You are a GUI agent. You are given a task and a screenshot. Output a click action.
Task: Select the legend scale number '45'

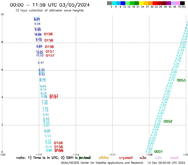175,7
